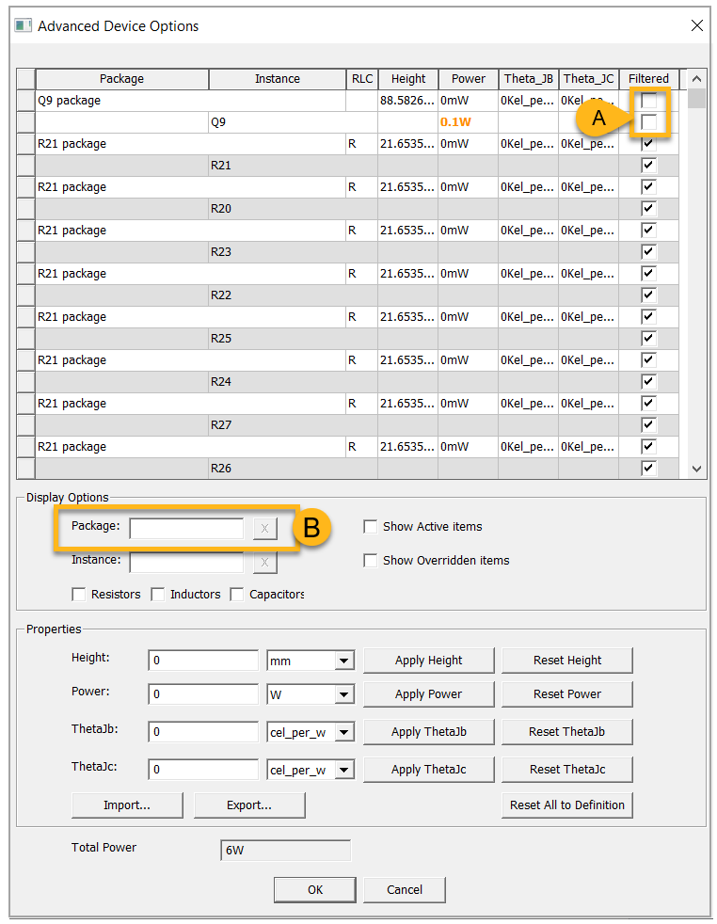
Task: Enable the Show Active items checkbox
Action: (371, 527)
